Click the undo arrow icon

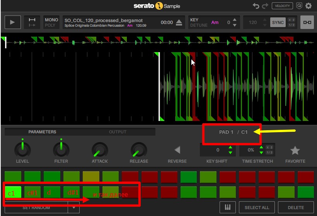click(256, 6)
